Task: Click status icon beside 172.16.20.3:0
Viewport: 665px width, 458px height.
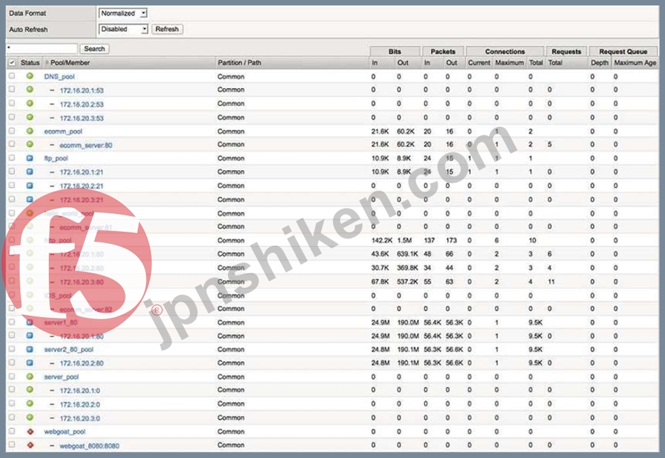Action: (30, 417)
